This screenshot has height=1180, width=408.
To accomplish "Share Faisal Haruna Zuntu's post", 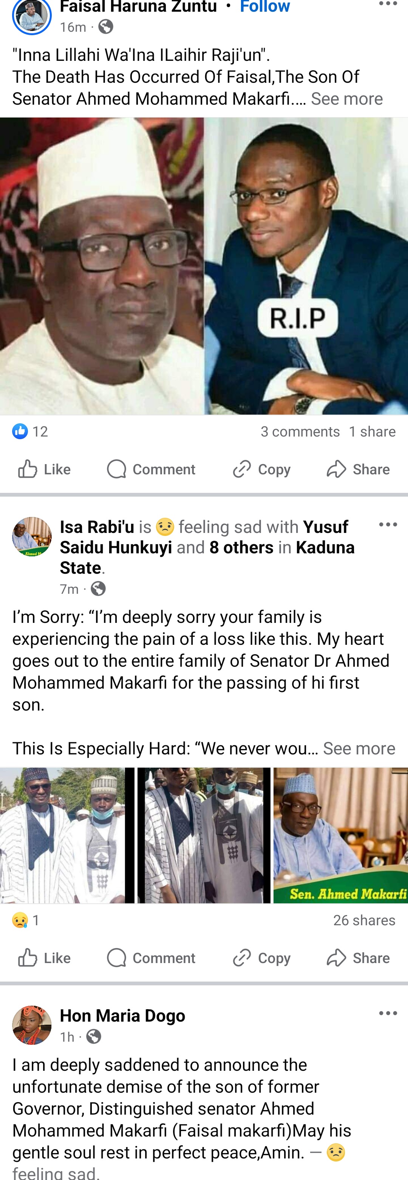I will (x=358, y=469).
